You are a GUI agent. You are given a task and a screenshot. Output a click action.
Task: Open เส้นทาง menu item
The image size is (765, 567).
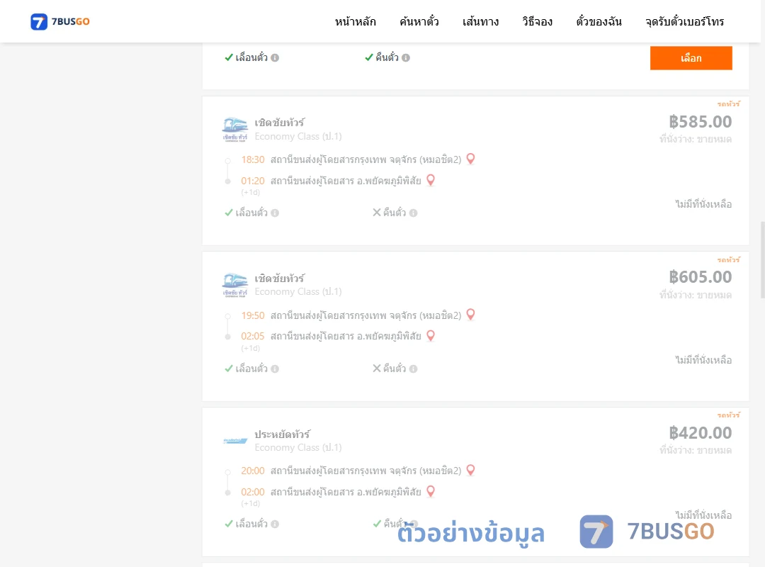click(x=480, y=21)
